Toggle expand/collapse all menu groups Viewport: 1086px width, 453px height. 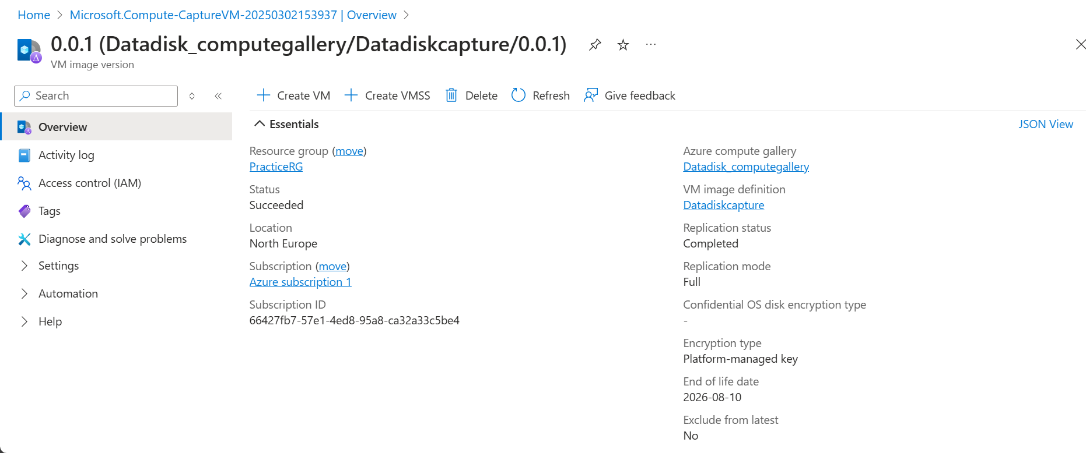[192, 96]
